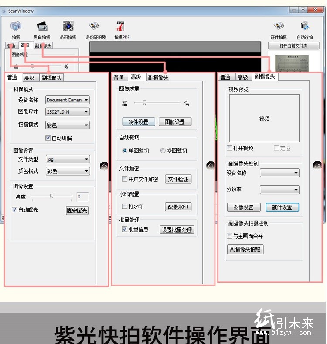
Task: Enable the 开启文件加密 checkbox
Action: coord(125,179)
